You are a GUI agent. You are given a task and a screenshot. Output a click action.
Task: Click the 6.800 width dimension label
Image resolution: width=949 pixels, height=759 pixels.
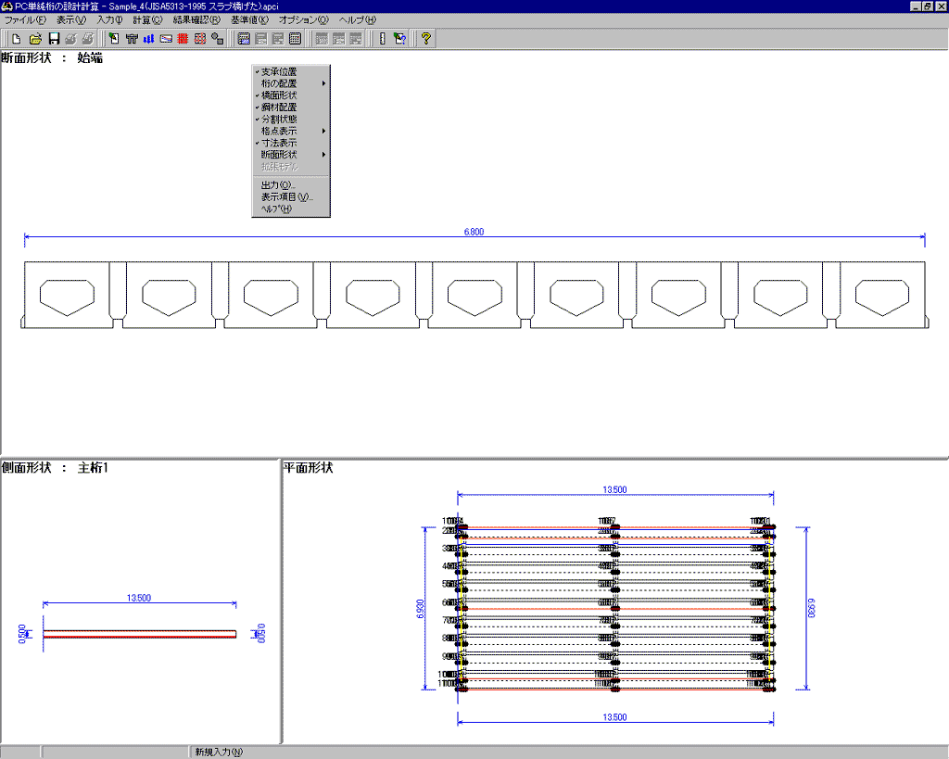coord(473,232)
